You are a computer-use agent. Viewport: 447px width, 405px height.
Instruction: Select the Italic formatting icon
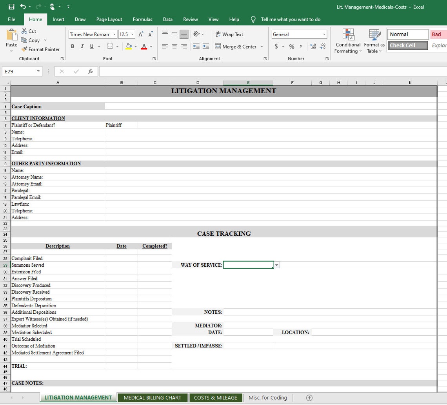[82, 46]
